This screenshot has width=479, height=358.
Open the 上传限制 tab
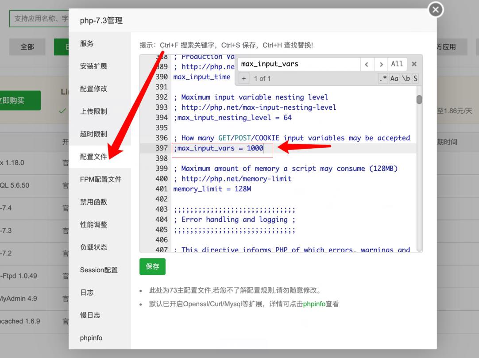(x=100, y=111)
